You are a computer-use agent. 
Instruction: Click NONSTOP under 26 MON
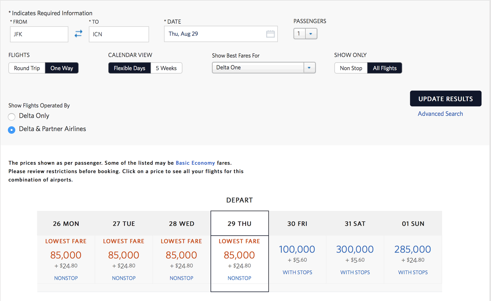(66, 278)
